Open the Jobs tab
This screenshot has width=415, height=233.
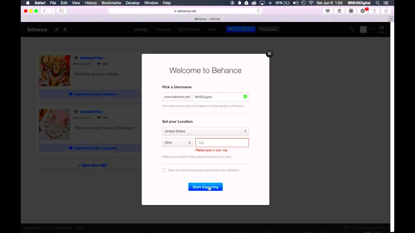pyautogui.click(x=211, y=29)
